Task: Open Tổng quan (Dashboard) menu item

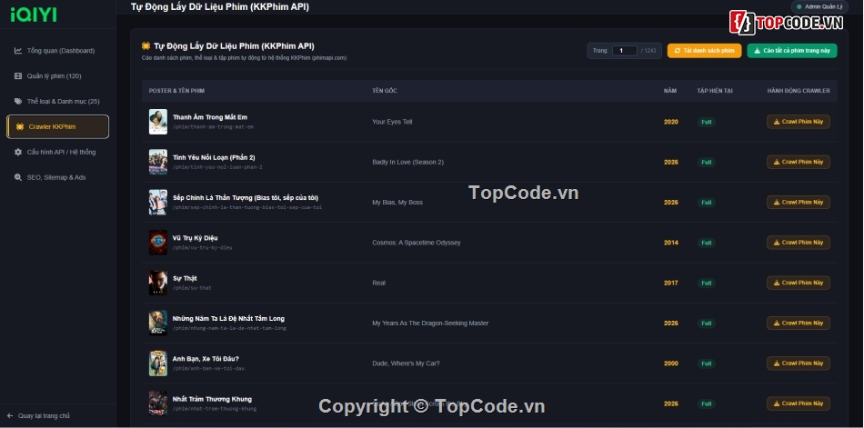Action: tap(58, 51)
